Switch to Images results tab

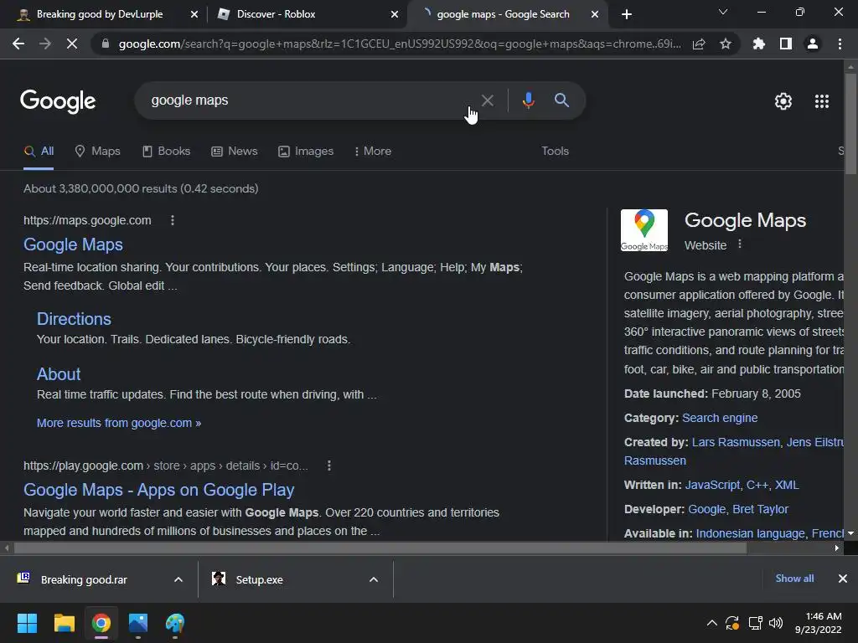click(306, 151)
